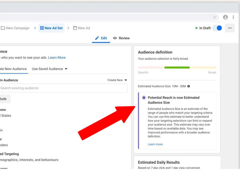This screenshot has width=240, height=175.
Task: Click the eye Review icon
Action: [115, 38]
